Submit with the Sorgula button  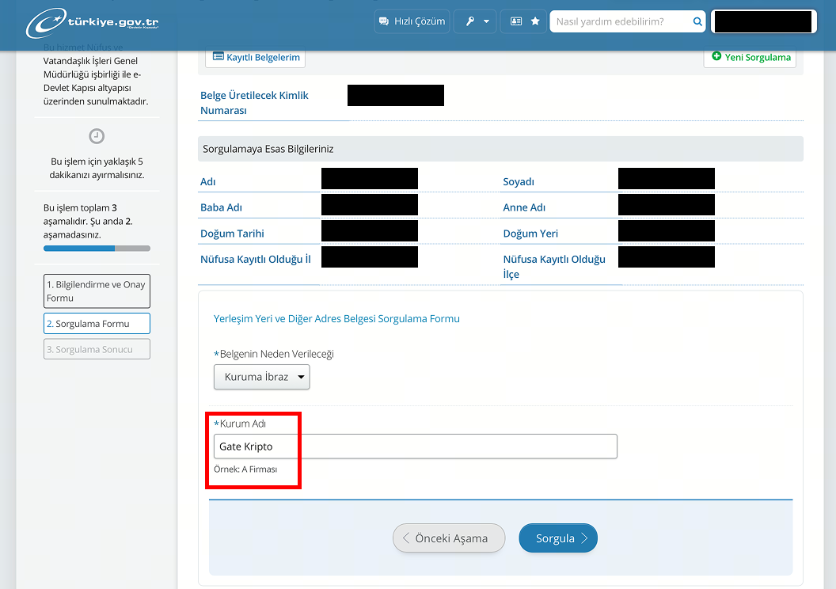pyautogui.click(x=558, y=538)
